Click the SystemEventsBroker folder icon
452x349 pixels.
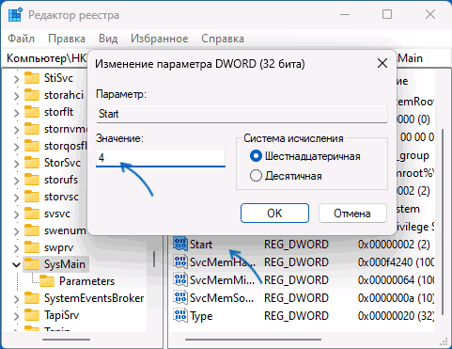pos(32,298)
